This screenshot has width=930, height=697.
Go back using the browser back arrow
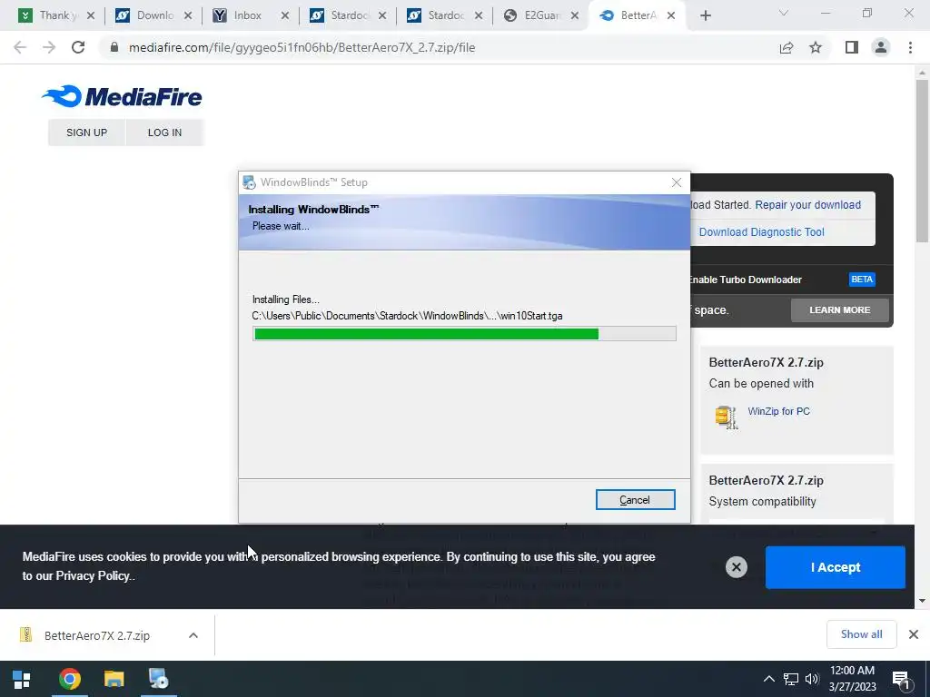(x=20, y=47)
